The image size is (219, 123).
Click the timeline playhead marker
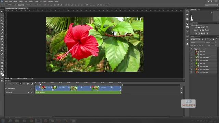pyautogui.click(x=40, y=83)
